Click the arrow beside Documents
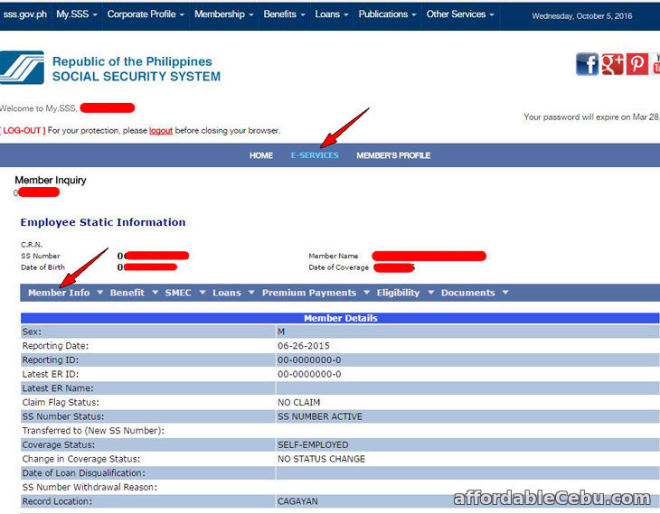660x514 pixels. (505, 293)
